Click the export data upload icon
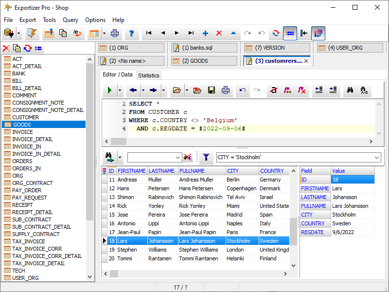Viewport: 389px width, 292px height. pyautogui.click(x=49, y=33)
